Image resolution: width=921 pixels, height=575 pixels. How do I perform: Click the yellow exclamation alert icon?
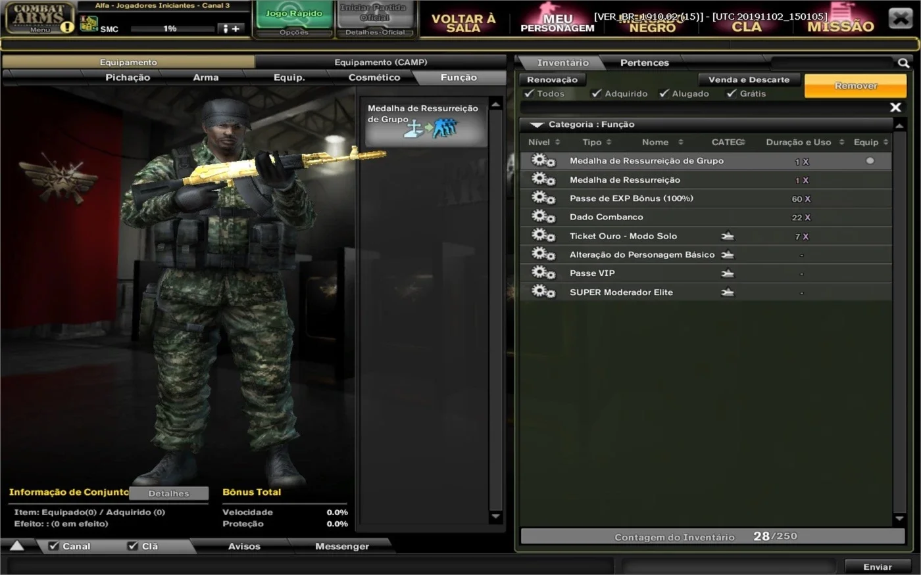(67, 28)
